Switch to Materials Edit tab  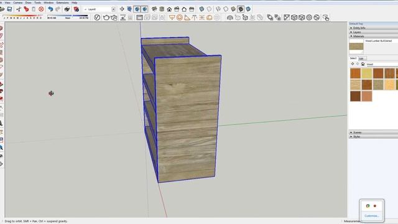click(x=361, y=58)
